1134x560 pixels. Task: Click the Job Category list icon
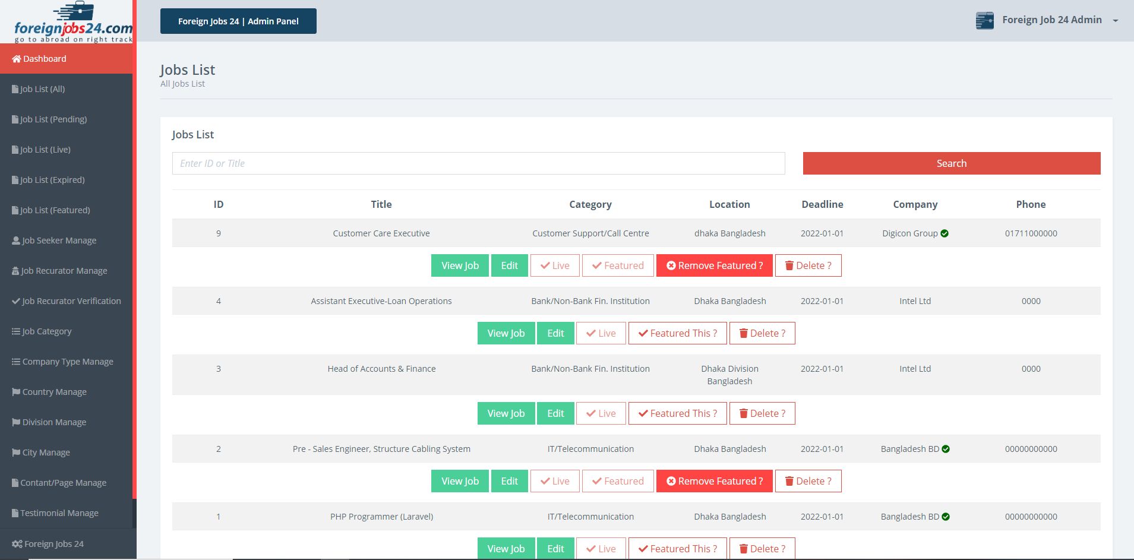16,331
